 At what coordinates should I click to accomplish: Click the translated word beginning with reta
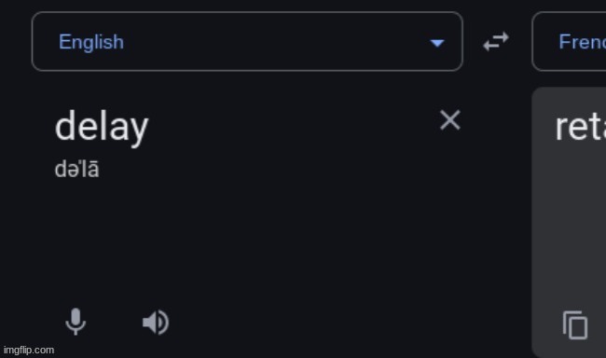[581, 127]
